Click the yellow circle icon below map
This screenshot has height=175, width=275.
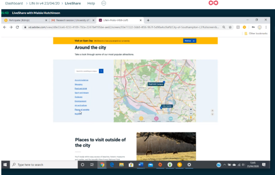141,118
